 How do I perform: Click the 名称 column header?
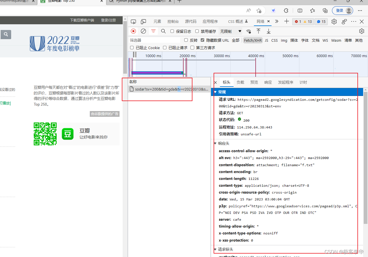point(169,82)
